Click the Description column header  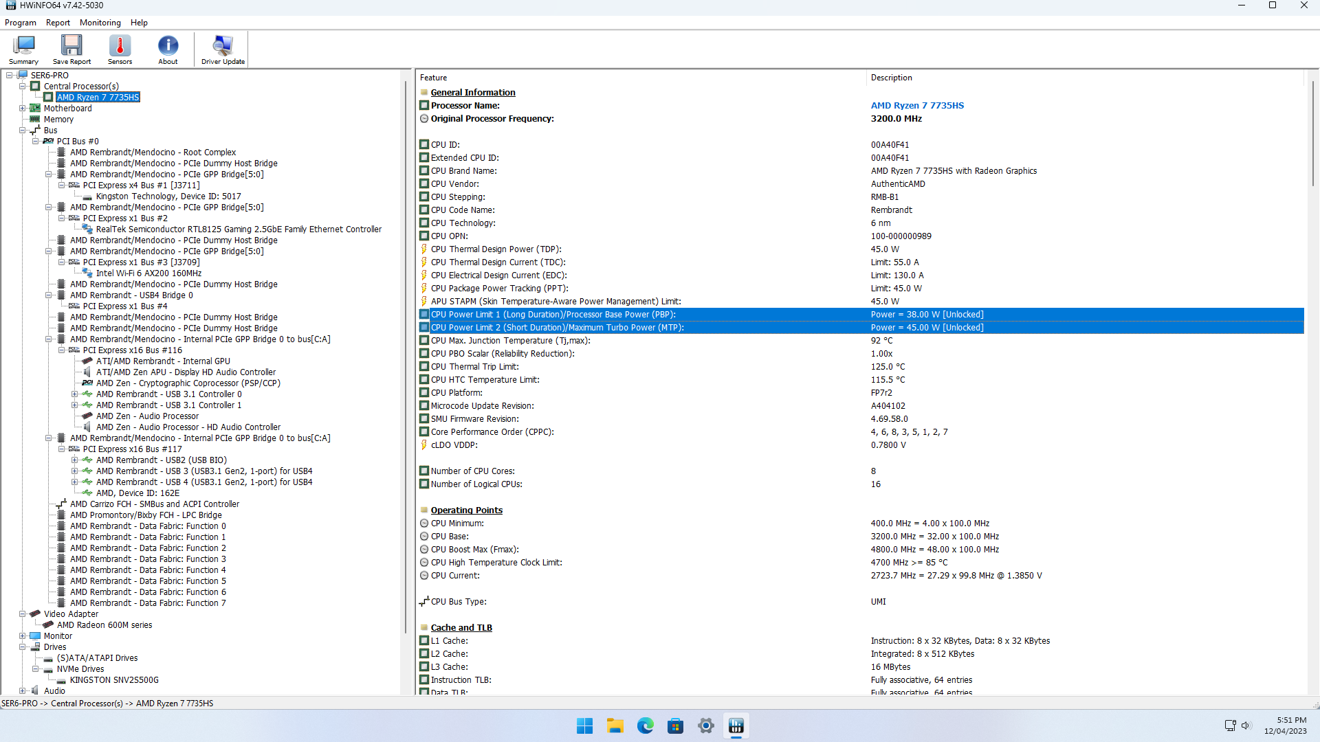point(1085,78)
